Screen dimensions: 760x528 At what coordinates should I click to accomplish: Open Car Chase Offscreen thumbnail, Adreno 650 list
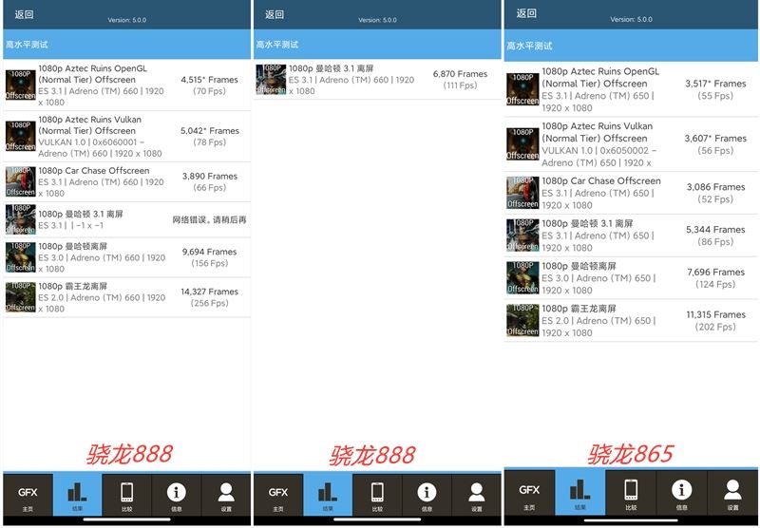[x=522, y=193]
